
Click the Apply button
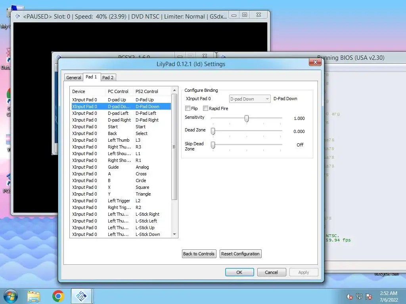click(303, 272)
